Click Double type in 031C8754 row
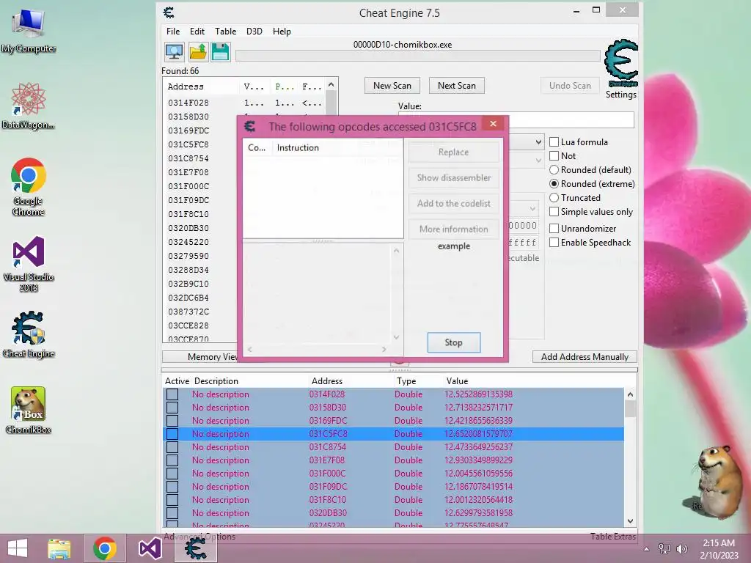The height and width of the screenshot is (563, 751). coord(409,446)
